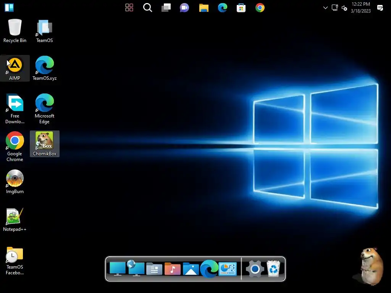Open This PC monitor icon in dock
Screen dimensions: 391x293
pos(118,269)
